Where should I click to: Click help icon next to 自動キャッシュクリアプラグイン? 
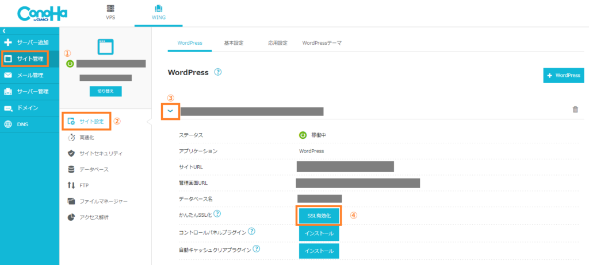click(x=257, y=249)
